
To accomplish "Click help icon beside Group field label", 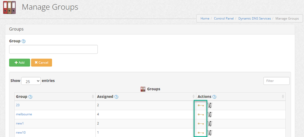I will point(24,41).
